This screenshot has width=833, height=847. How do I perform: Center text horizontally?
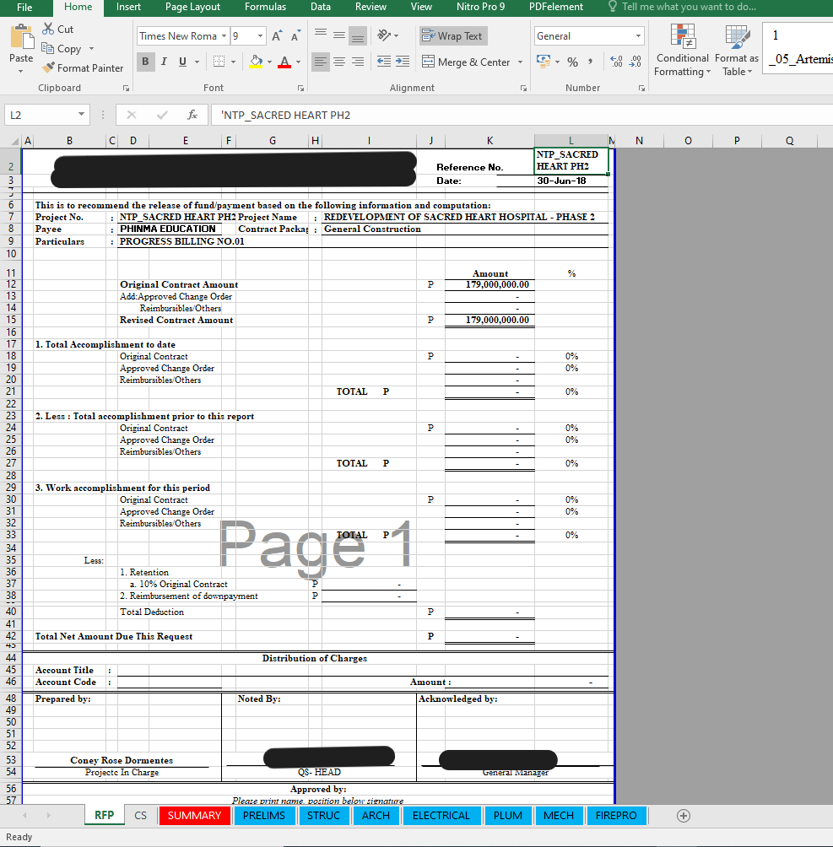339,62
